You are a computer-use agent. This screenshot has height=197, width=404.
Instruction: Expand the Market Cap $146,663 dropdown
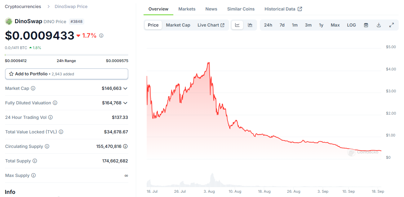[125, 88]
